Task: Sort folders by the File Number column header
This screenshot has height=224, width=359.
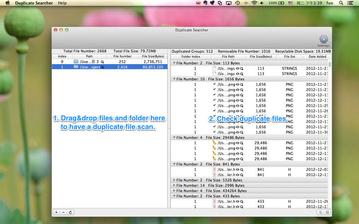Action: pos(123,56)
